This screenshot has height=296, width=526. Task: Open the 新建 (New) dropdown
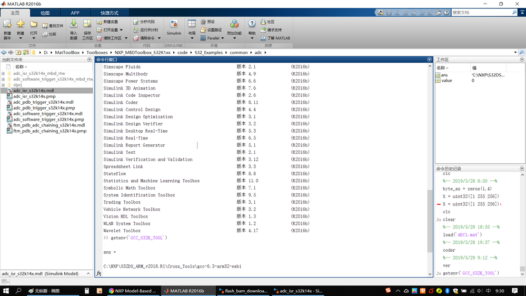pyautogui.click(x=21, y=29)
